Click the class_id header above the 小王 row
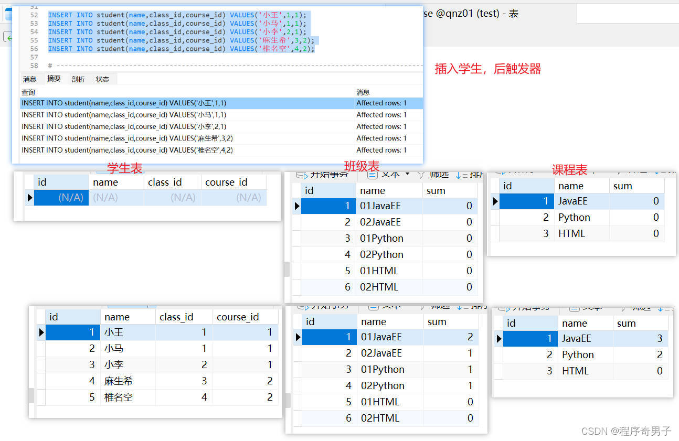This screenshot has width=679, height=441. pyautogui.click(x=184, y=317)
